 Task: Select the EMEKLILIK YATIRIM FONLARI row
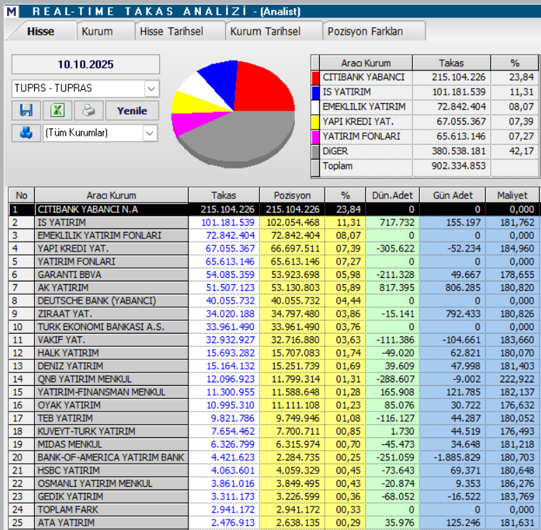pyautogui.click(x=274, y=235)
